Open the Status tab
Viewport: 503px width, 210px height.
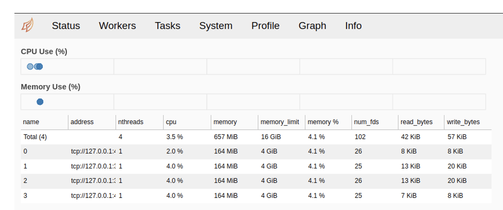pos(66,26)
